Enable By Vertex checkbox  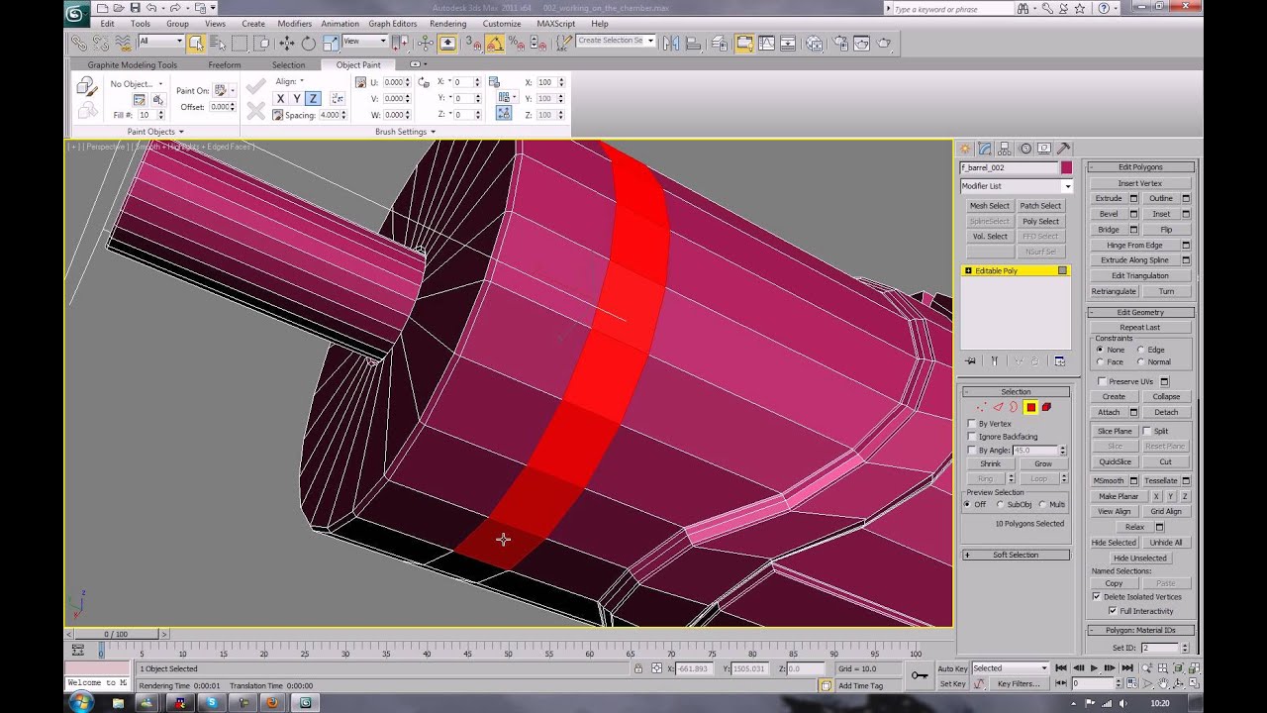[972, 424]
